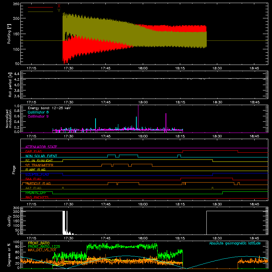Select the yellow FRONT_RATIO legend label
Image resolution: width=272 pixels, height=272 pixels.
pos(38,243)
